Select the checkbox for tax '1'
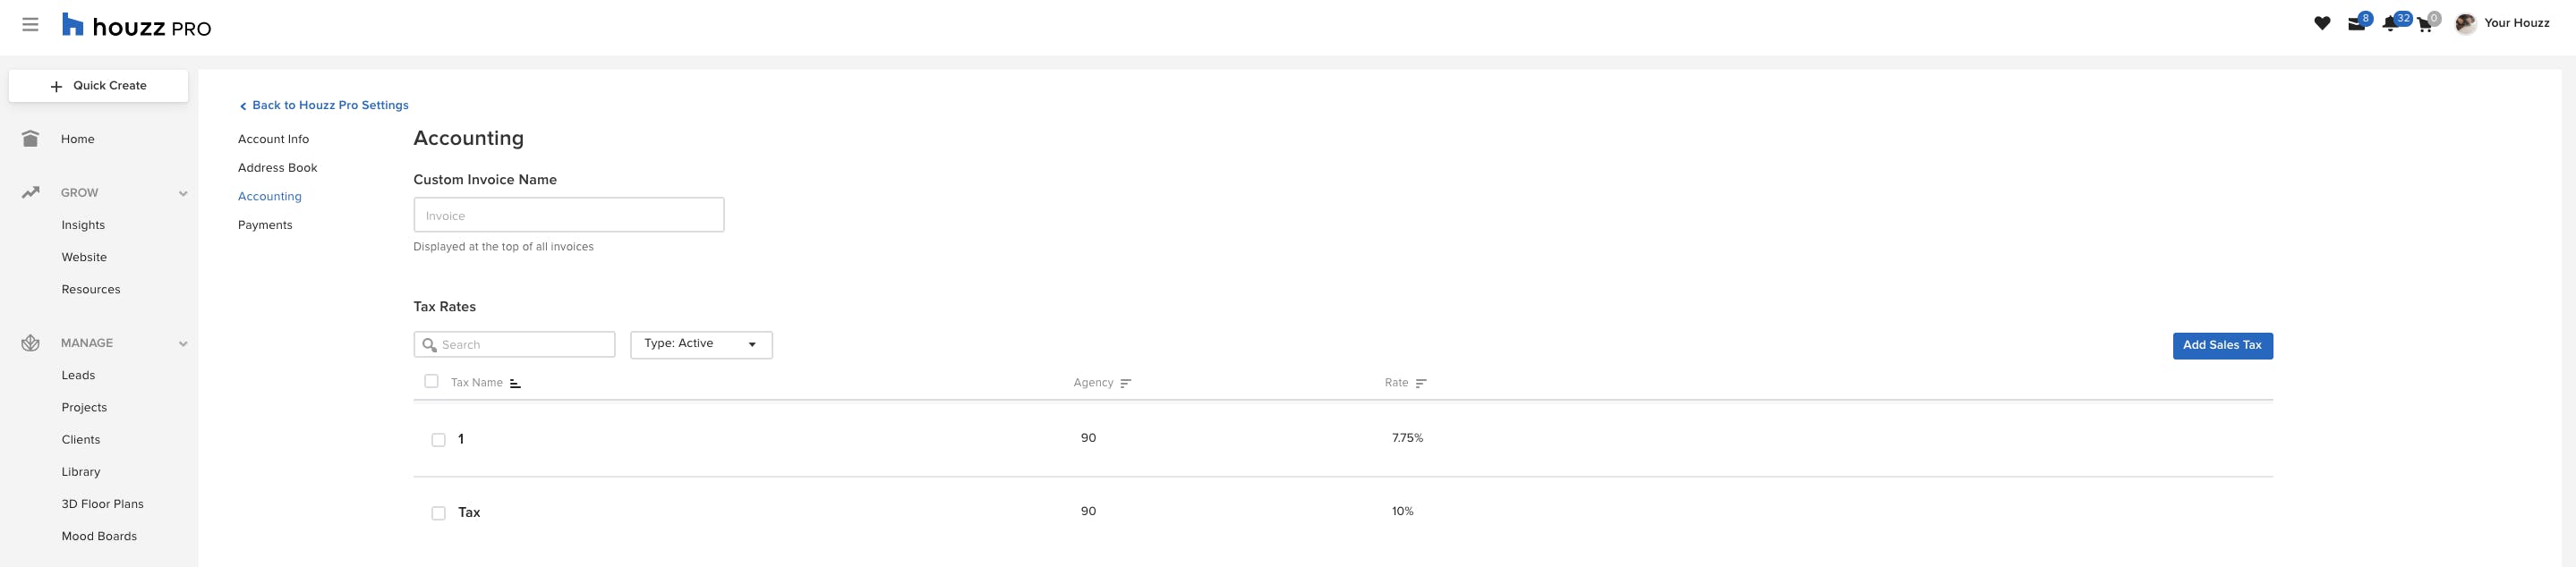The width and height of the screenshot is (2576, 567). (x=437, y=439)
